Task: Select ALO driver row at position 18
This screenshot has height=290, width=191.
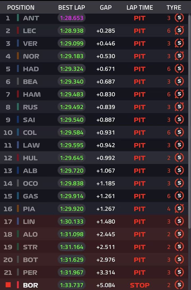Action: (94, 234)
